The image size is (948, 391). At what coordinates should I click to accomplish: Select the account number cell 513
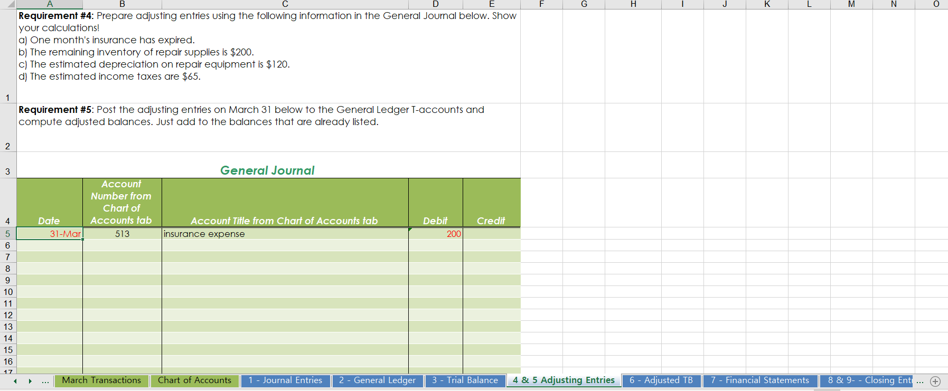click(123, 233)
